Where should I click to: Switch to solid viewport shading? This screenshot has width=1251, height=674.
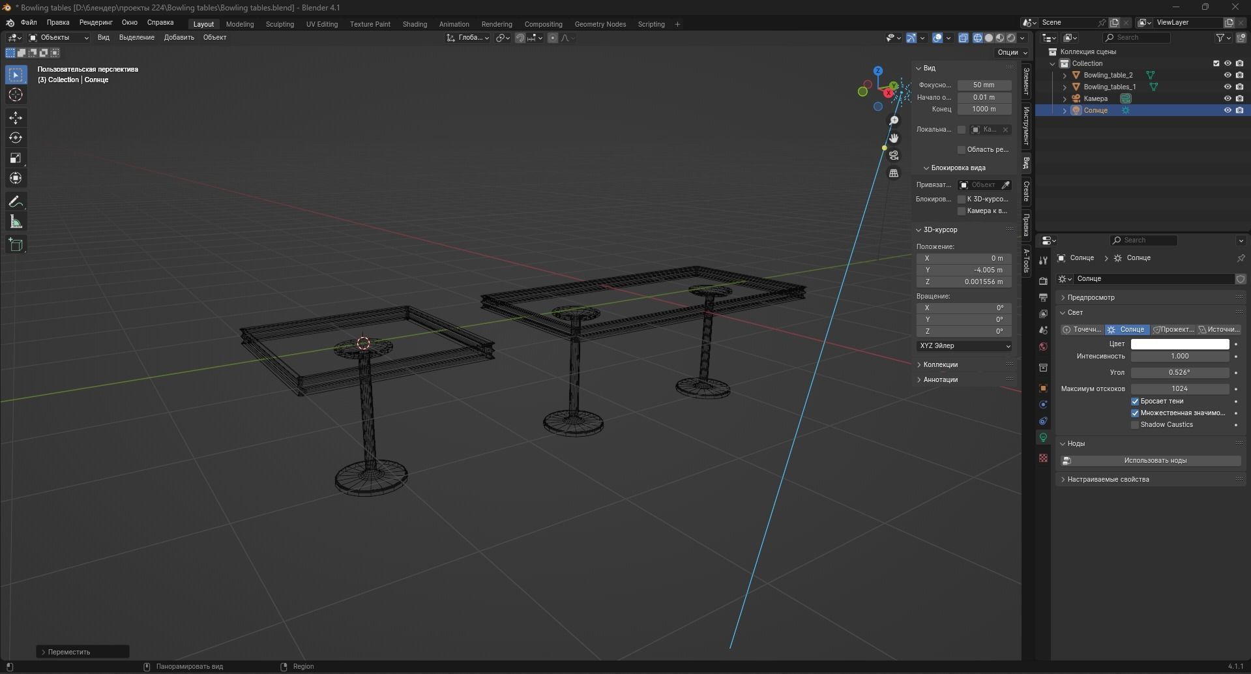click(x=989, y=38)
